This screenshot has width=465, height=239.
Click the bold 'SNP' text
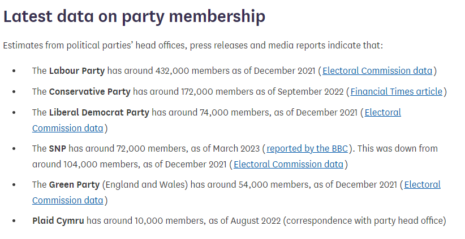tap(58, 149)
